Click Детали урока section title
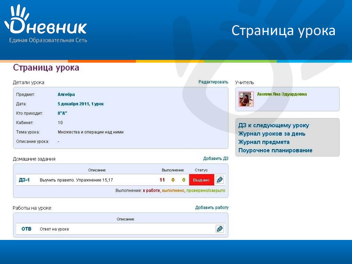The width and height of the screenshot is (352, 264). (x=29, y=82)
